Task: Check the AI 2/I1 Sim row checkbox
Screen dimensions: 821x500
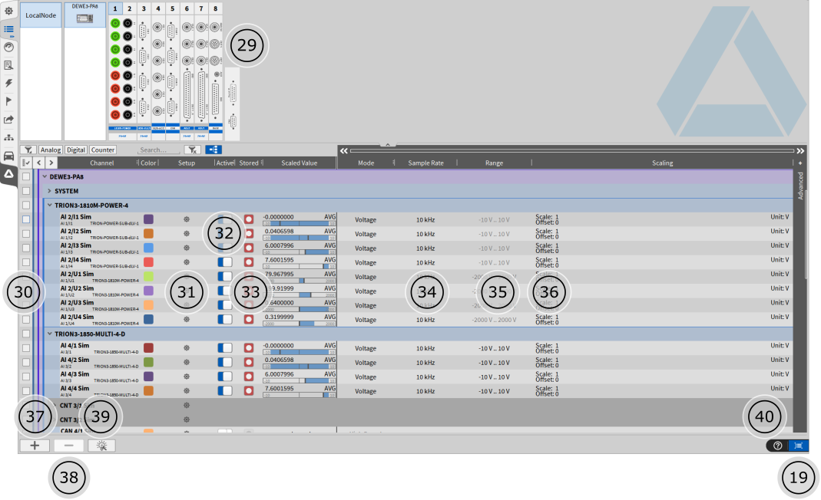Action: point(26,219)
